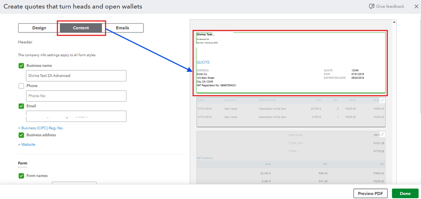Click the EXPIRATION DATE label in preview
421x199 pixels.
pos(335,78)
